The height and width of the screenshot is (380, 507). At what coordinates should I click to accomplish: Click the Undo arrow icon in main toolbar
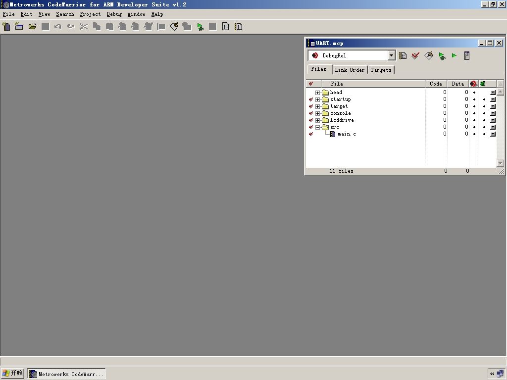(x=58, y=27)
